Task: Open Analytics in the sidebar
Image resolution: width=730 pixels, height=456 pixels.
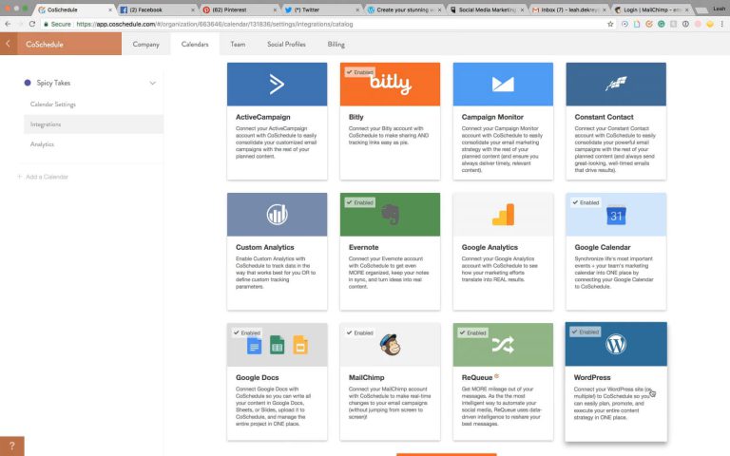Action: pyautogui.click(x=43, y=144)
